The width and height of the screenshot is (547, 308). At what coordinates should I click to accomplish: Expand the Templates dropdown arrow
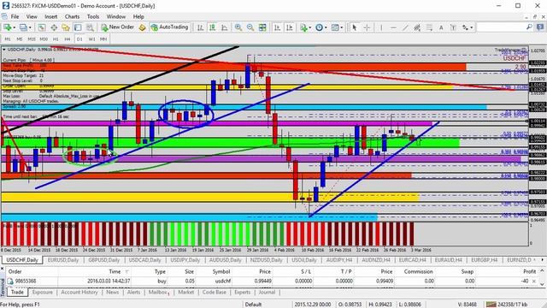[x=342, y=27]
